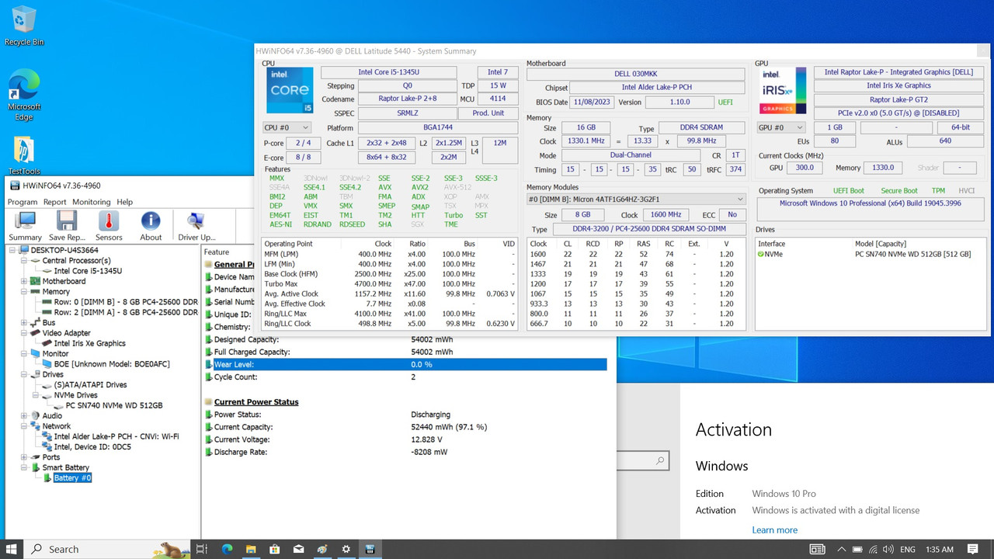Launch Edge from the taskbar
The height and width of the screenshot is (559, 994).
coord(227,549)
